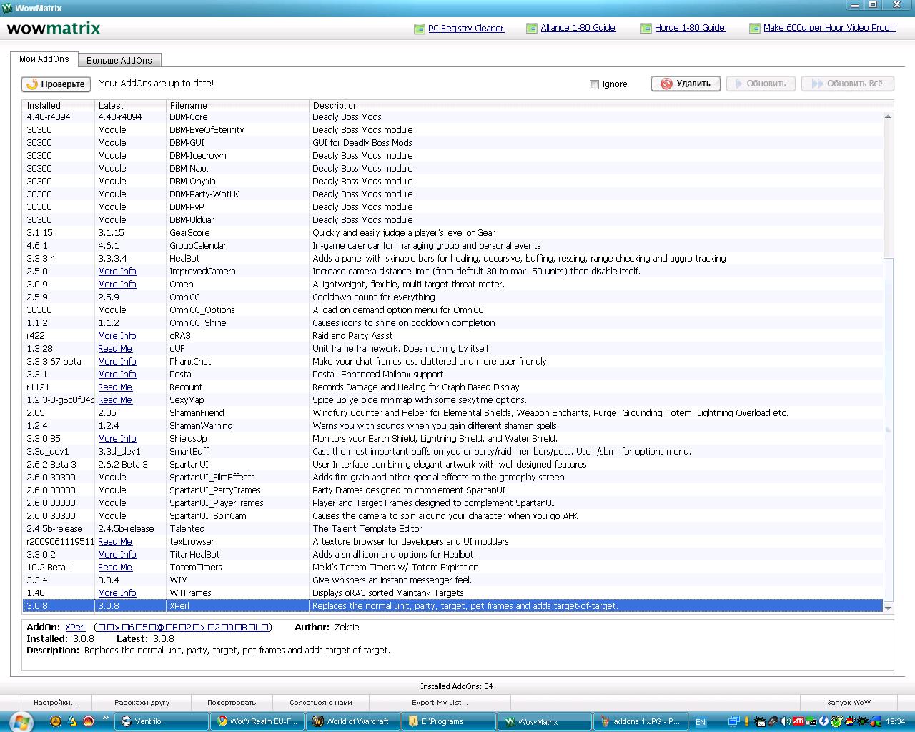Viewport: 915px width, 732px height.
Task: Click the ATI icon in the system tray
Action: (x=798, y=721)
